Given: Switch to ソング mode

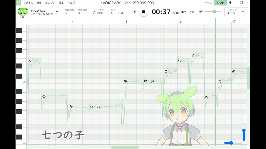Looking at the screenshot, I should pyautogui.click(x=221, y=3).
